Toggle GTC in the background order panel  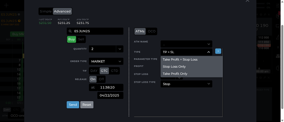[16, 110]
